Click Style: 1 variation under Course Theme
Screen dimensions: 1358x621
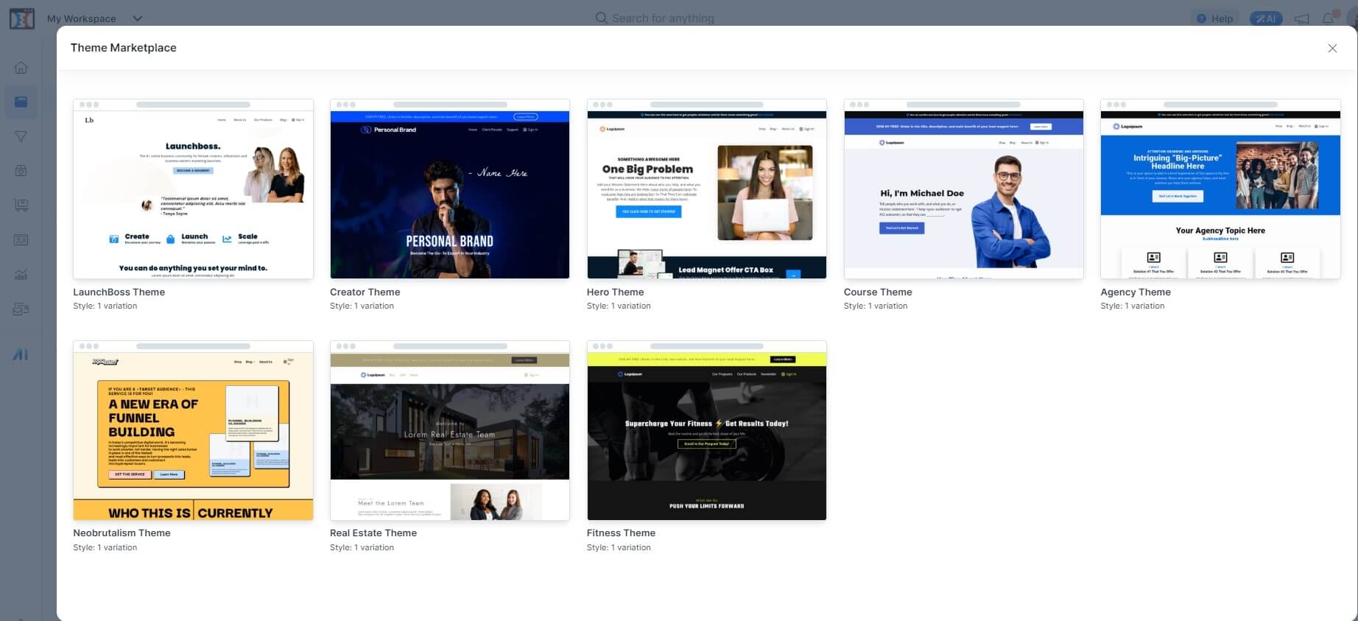(876, 306)
